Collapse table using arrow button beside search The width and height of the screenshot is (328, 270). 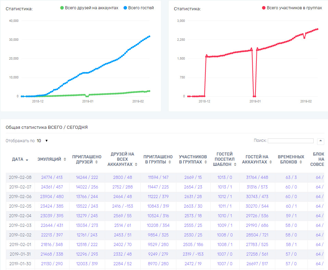pyautogui.click(x=321, y=141)
